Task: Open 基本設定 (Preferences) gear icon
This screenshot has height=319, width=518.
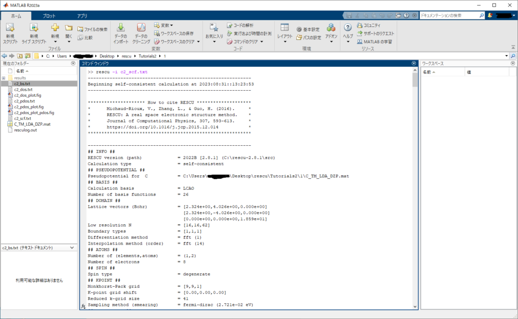Action: [x=299, y=30]
